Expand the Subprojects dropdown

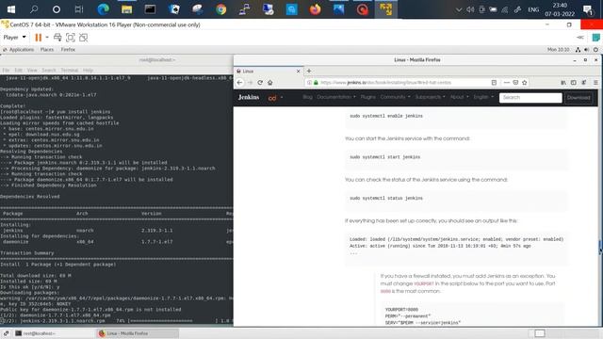[430, 97]
